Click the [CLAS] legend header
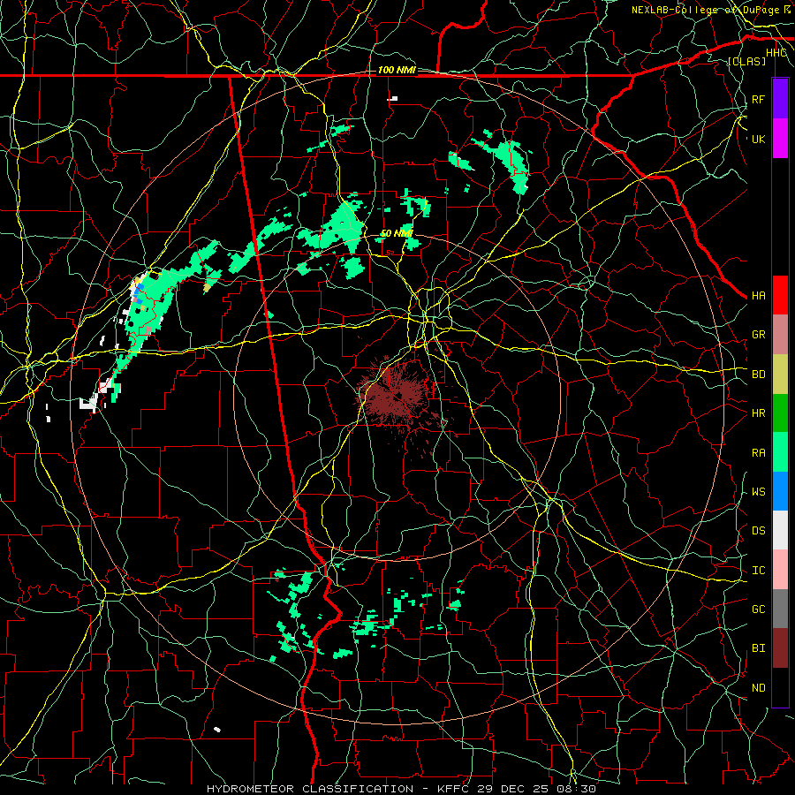795x795 pixels. [746, 62]
